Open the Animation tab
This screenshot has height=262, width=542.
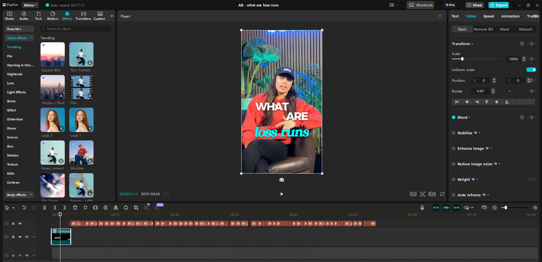[510, 16]
